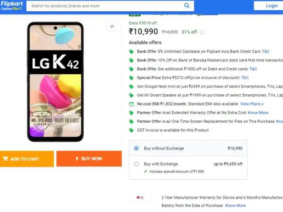Click the search products input field
The image size is (283, 212).
105,6
